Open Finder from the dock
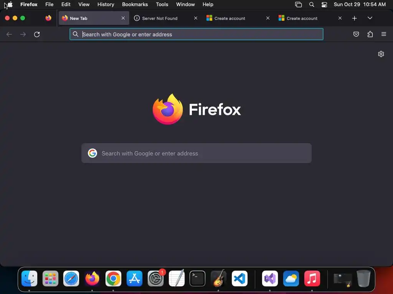The width and height of the screenshot is (393, 294). [x=29, y=278]
